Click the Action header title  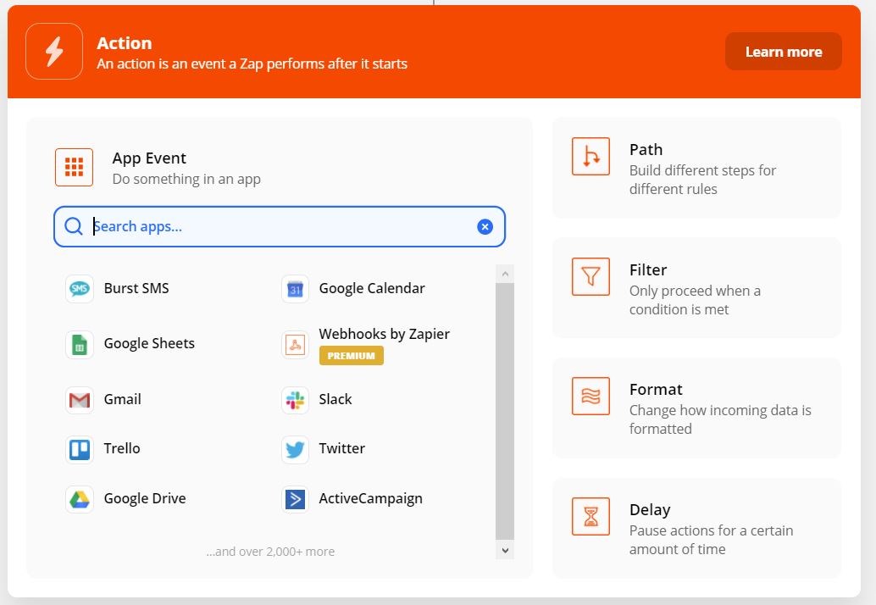(124, 43)
